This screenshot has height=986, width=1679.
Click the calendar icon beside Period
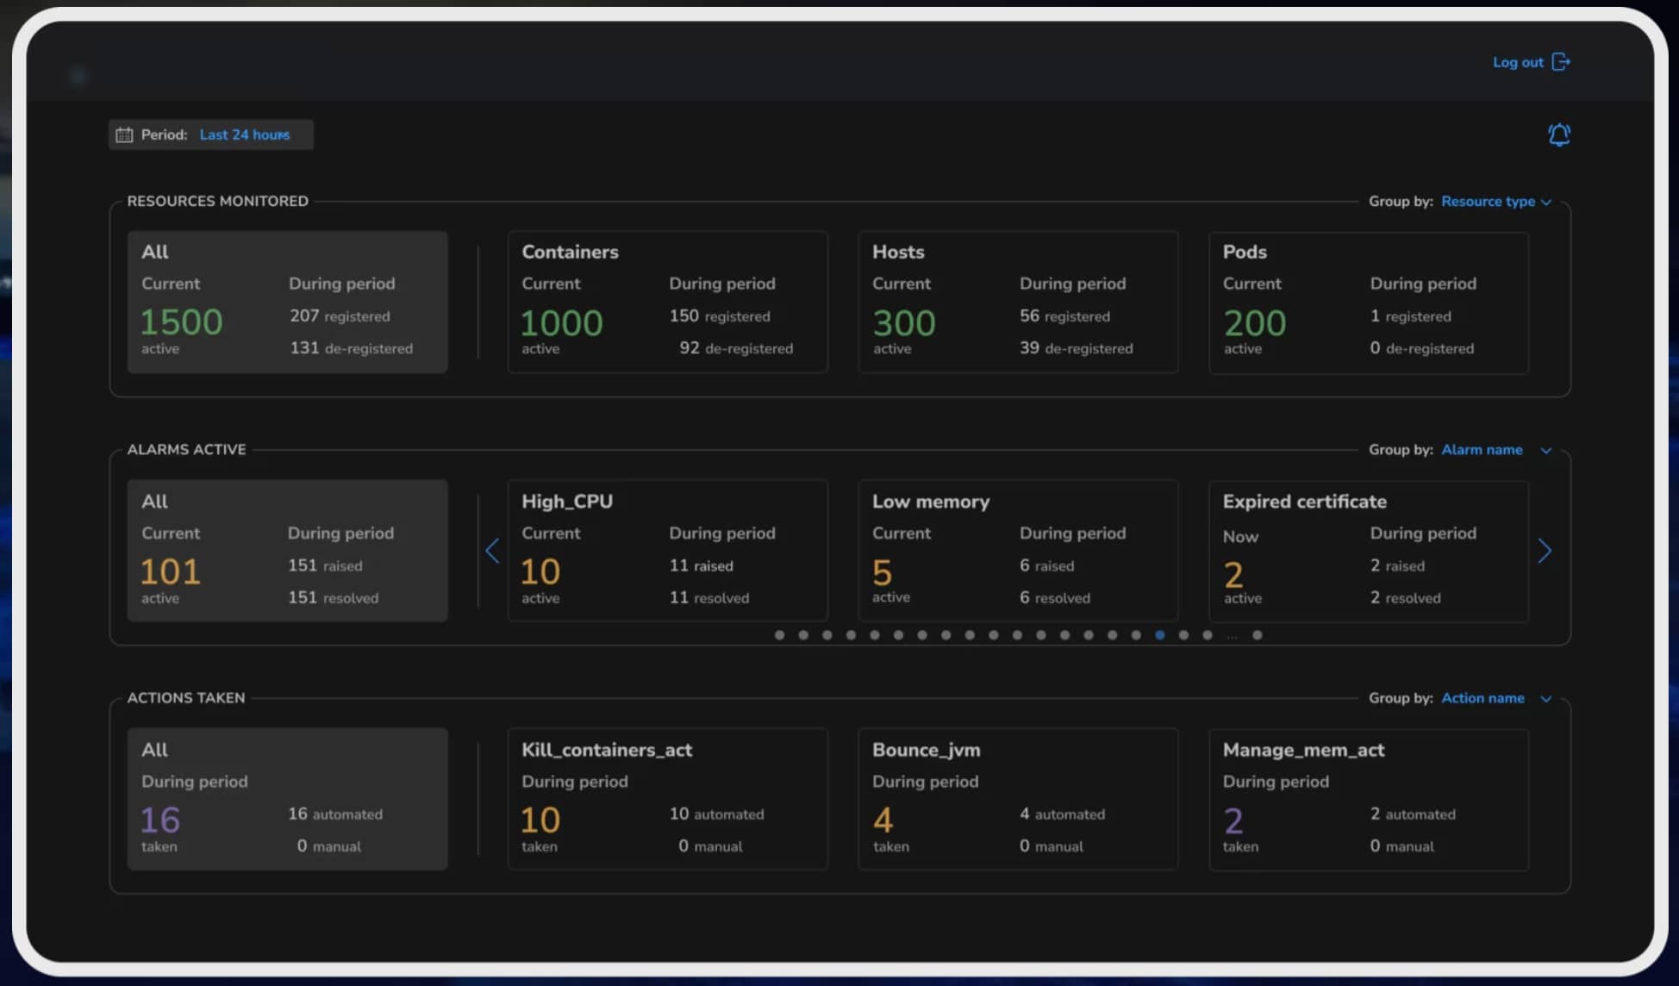pyautogui.click(x=124, y=134)
